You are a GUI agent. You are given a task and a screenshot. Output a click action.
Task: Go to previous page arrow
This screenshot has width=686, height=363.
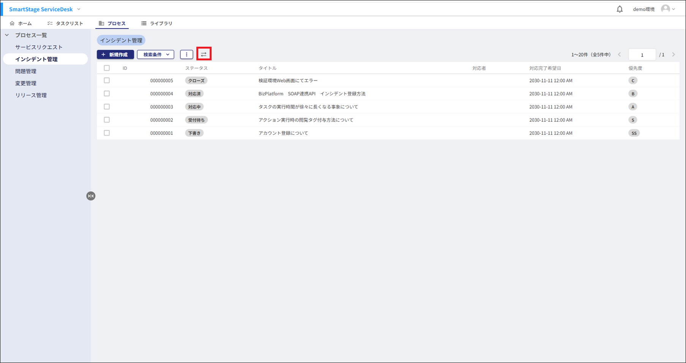(620, 55)
